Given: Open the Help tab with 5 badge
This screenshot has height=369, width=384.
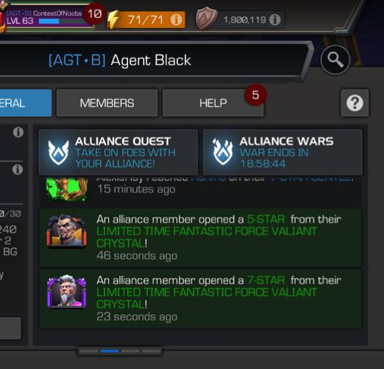Looking at the screenshot, I should [213, 103].
